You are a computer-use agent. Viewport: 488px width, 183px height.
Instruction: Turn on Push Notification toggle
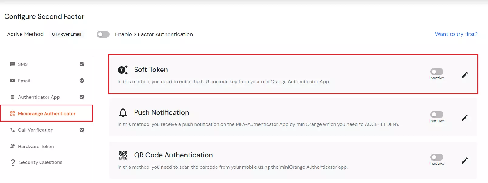436,114
